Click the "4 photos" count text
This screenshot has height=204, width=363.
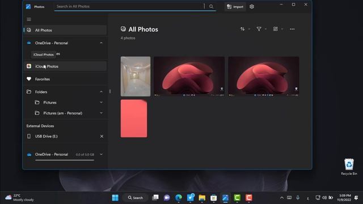(x=128, y=38)
